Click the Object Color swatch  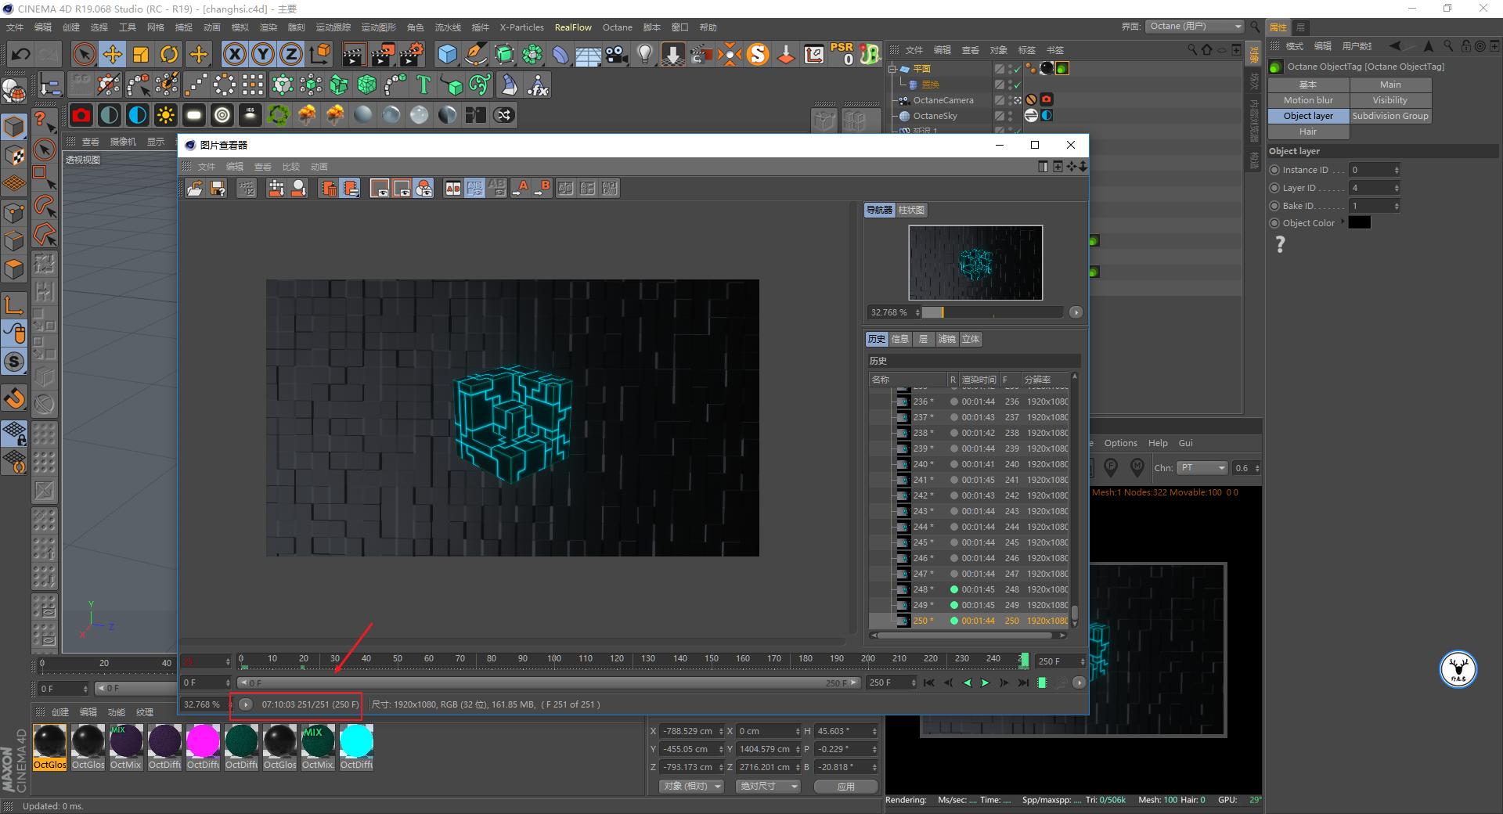1361,222
